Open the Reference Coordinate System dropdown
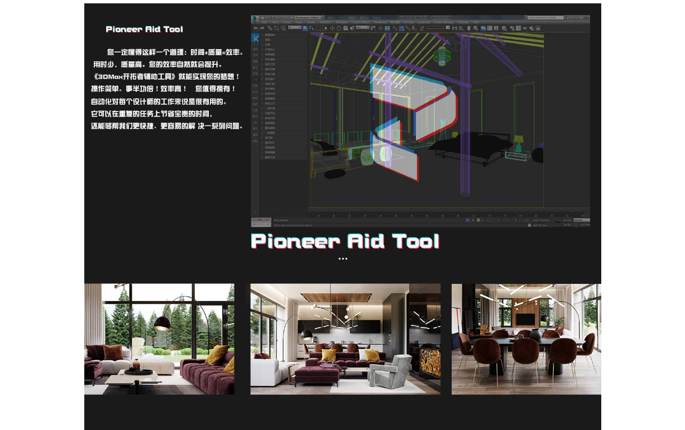 [363, 28]
